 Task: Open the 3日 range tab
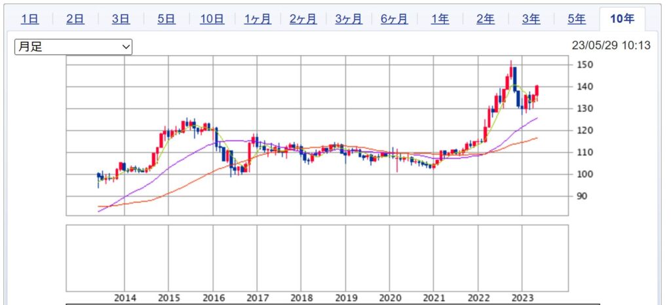tap(121, 19)
